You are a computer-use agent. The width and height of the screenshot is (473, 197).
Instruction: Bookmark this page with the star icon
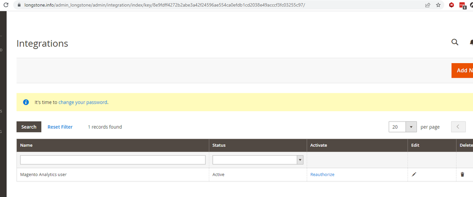(438, 5)
